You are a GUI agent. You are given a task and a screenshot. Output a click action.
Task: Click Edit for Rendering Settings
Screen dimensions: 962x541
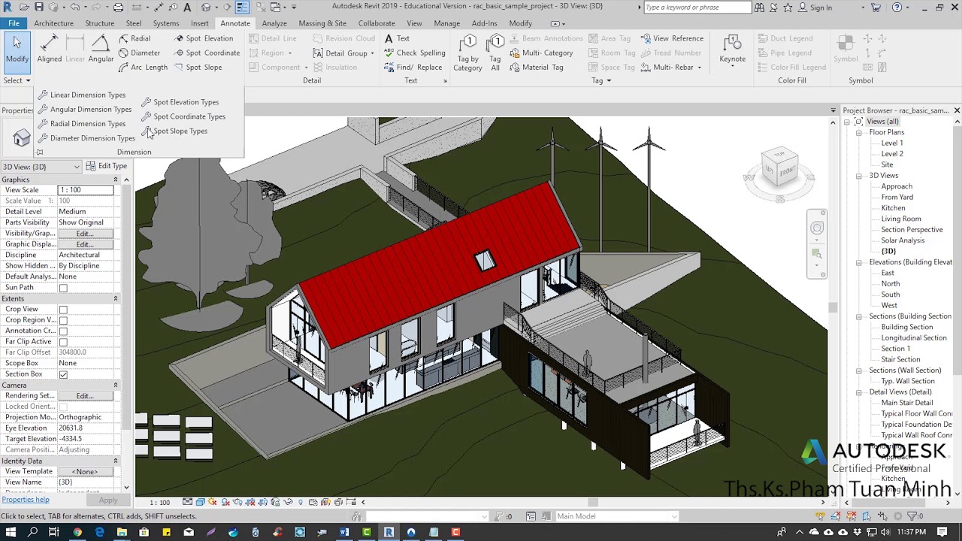click(84, 396)
